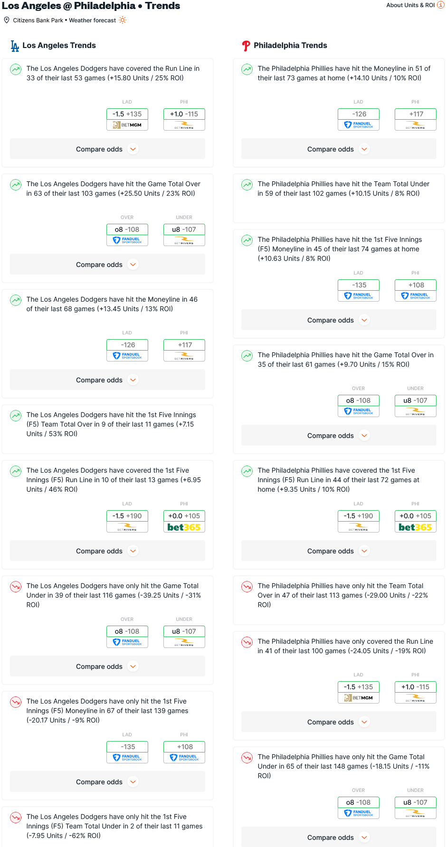The height and width of the screenshot is (847, 446).
Task: Open Compare odds for Phillies Run Line trend
Action: click(x=339, y=722)
